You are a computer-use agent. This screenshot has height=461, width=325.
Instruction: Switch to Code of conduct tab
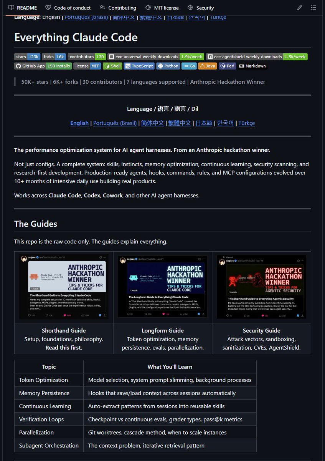point(68,8)
